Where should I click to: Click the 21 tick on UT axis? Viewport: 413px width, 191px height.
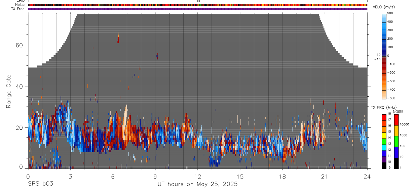point(325,176)
